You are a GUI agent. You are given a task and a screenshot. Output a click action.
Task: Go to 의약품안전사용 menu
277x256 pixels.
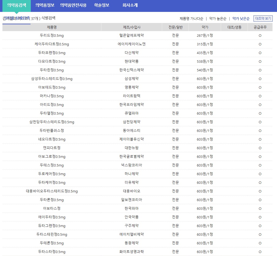click(73, 5)
